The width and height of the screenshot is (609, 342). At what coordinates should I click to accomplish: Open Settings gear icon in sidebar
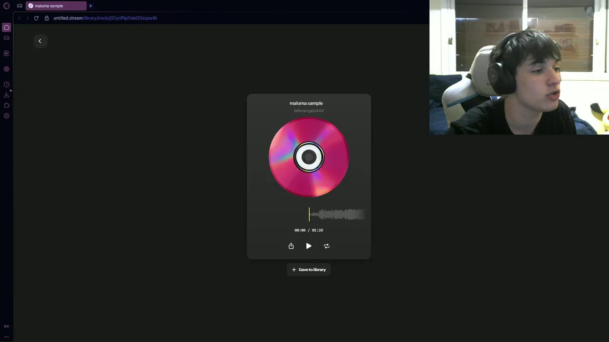point(7,116)
